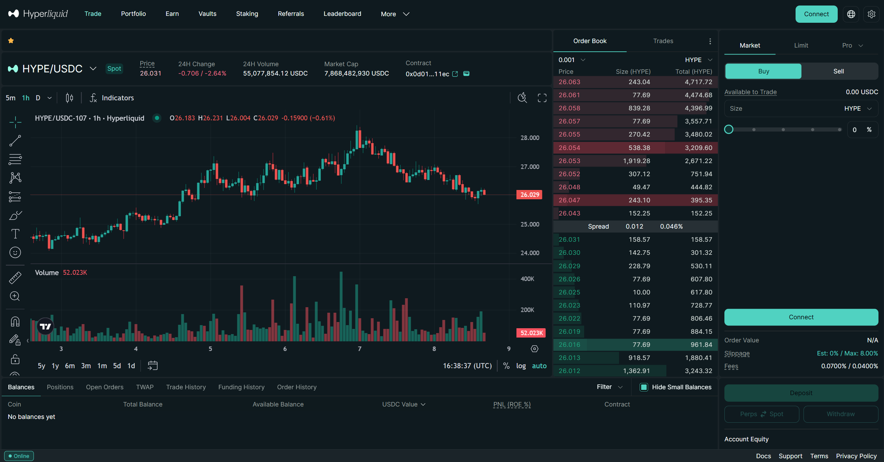
Task: Click the wallet icon next to contract
Action: coord(466,73)
